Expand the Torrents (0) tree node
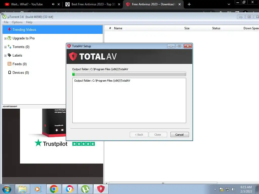This screenshot has width=259, height=194. 5,47
